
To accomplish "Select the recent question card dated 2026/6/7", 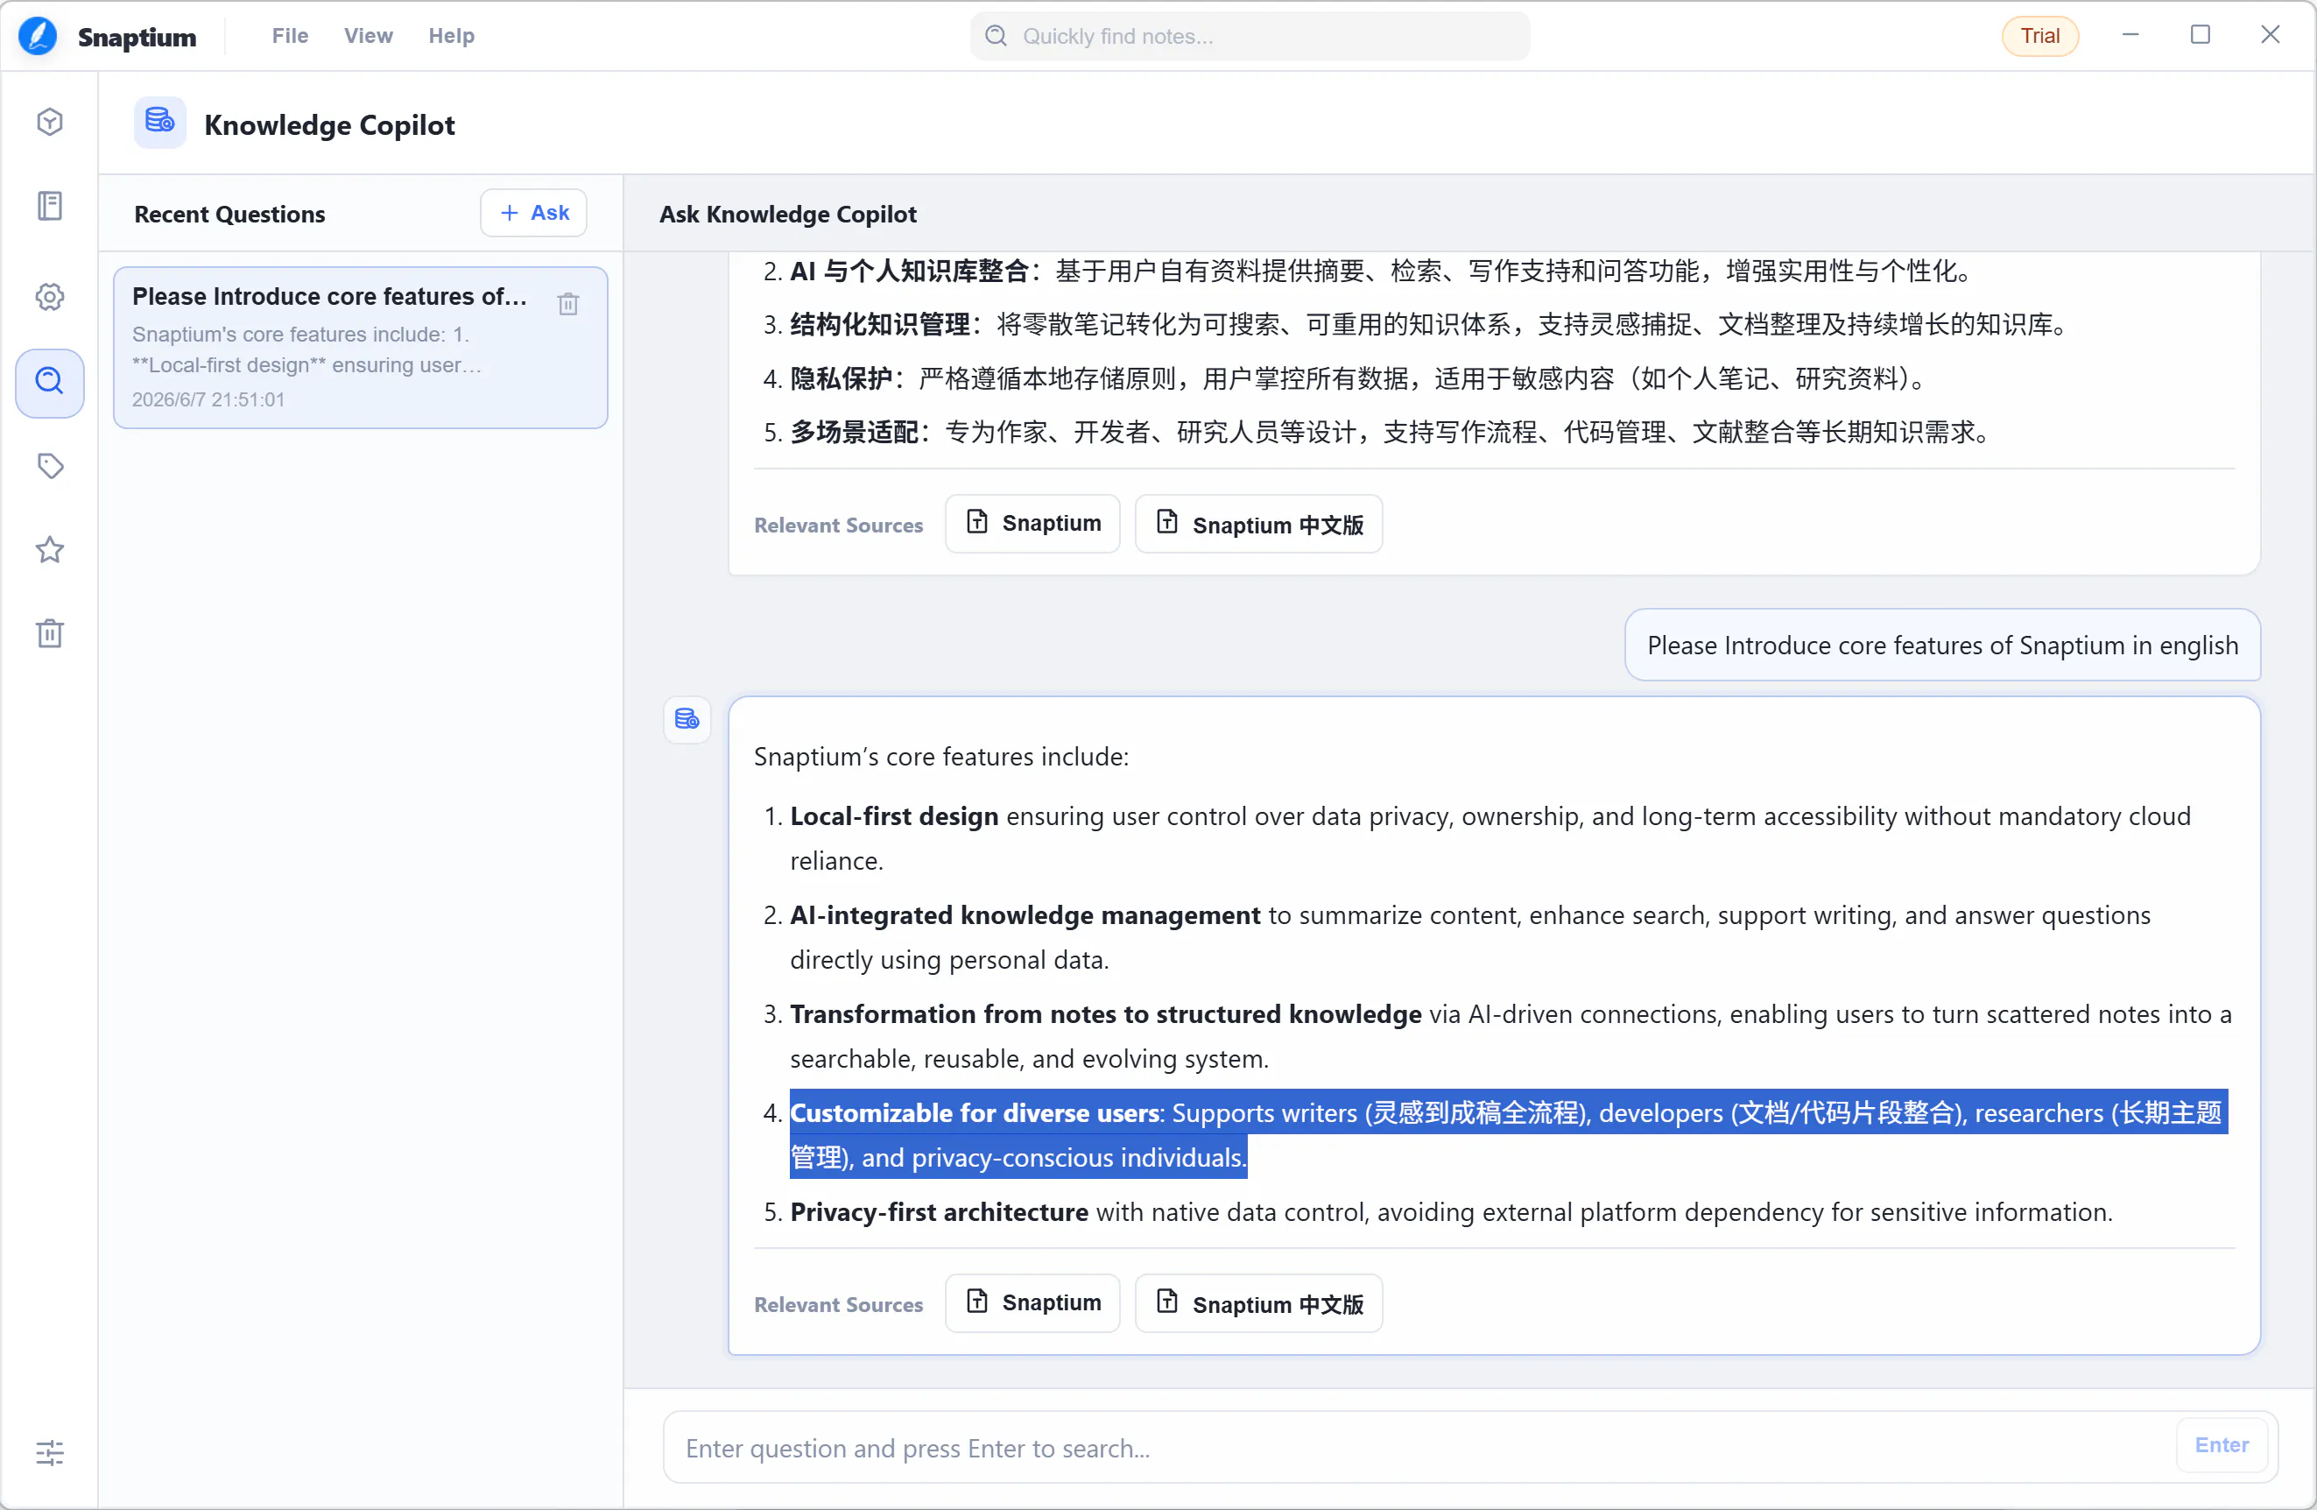I will pyautogui.click(x=360, y=348).
